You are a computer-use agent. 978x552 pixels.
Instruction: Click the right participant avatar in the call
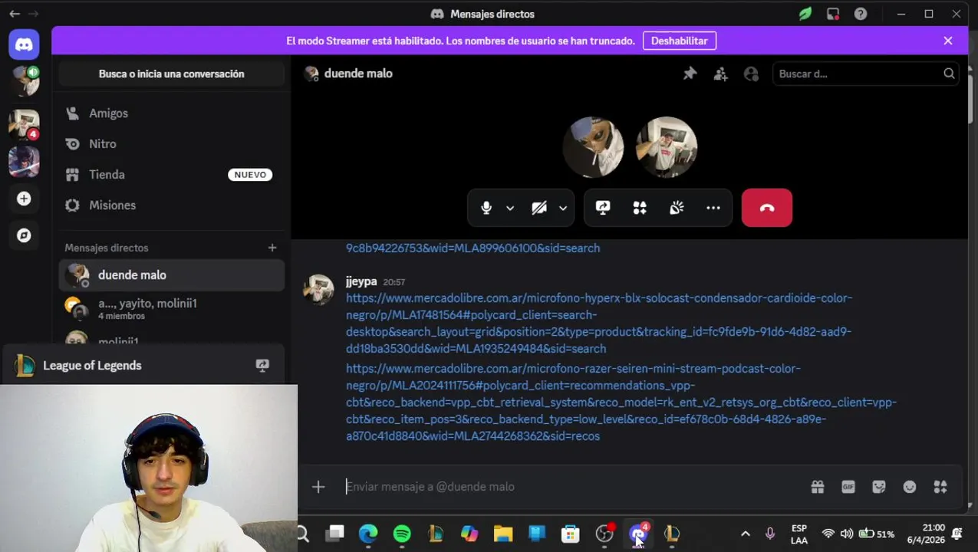[667, 147]
